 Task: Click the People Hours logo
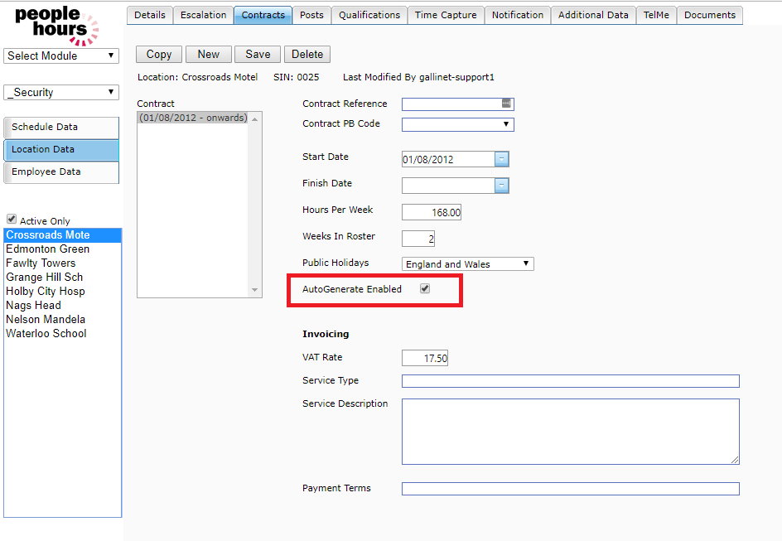coord(56,25)
